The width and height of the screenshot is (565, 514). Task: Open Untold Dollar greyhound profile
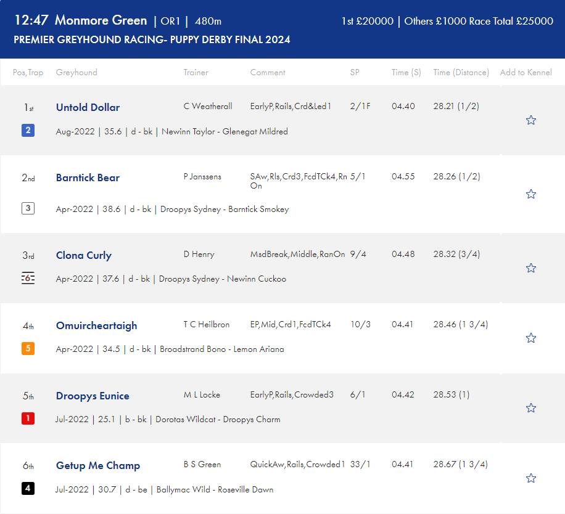[x=88, y=107]
